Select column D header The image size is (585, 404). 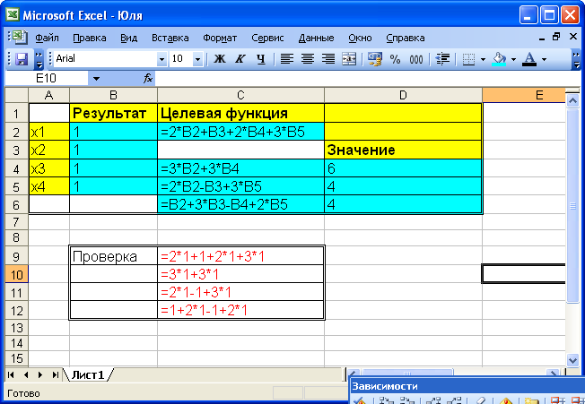(x=403, y=95)
